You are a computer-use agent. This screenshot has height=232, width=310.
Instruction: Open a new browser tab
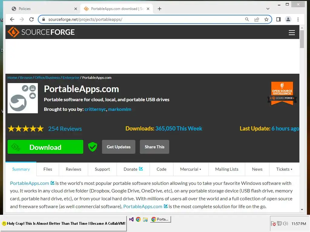click(160, 9)
